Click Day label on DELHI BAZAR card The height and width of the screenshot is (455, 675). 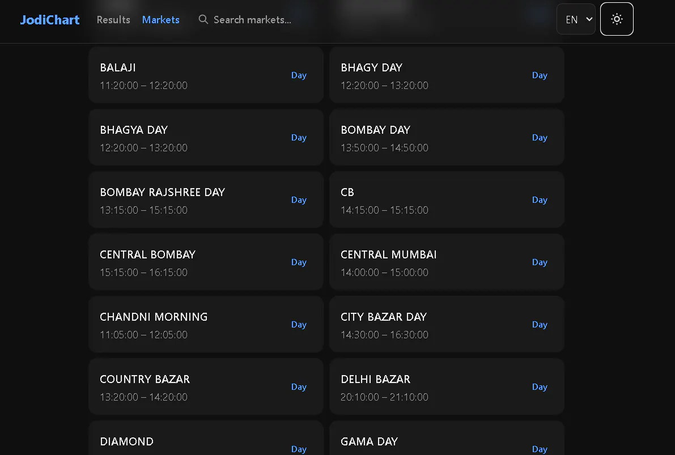[540, 387]
